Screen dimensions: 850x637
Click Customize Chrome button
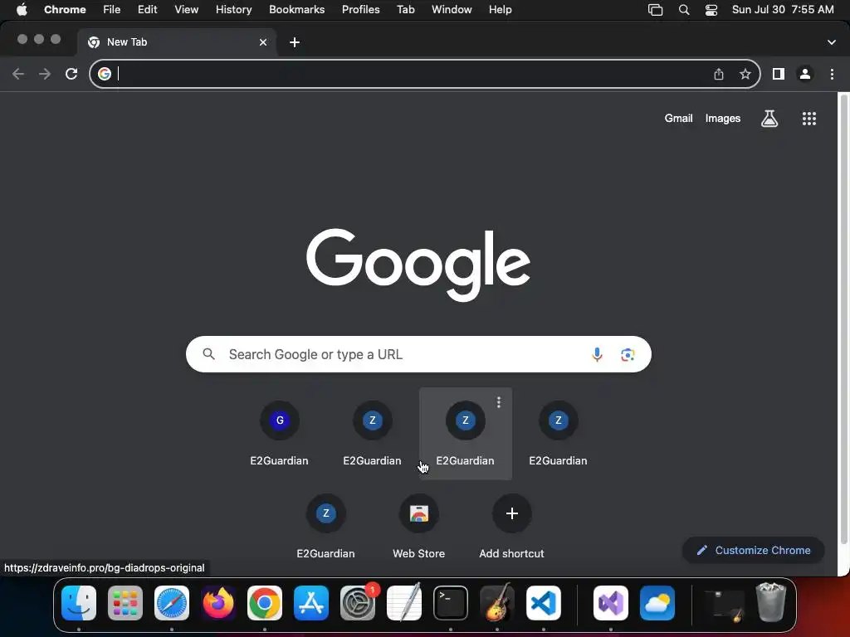coord(754,551)
